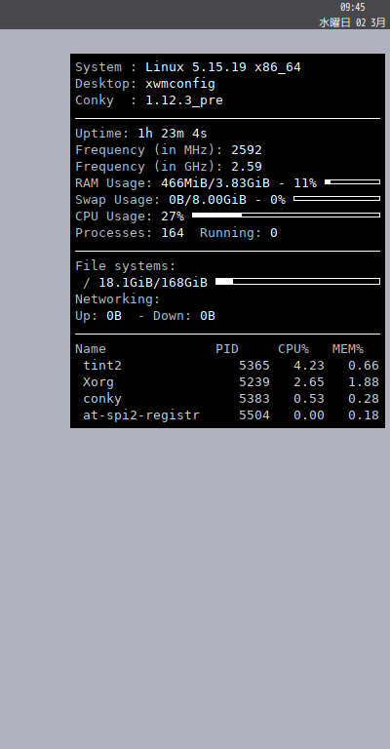Click the Uptime line in Conky

[140, 134]
